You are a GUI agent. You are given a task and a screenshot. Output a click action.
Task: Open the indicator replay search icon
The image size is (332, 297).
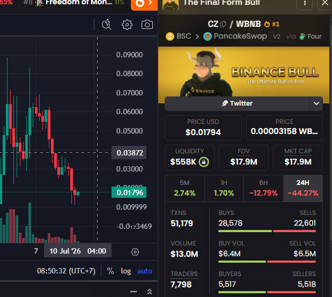click(107, 25)
